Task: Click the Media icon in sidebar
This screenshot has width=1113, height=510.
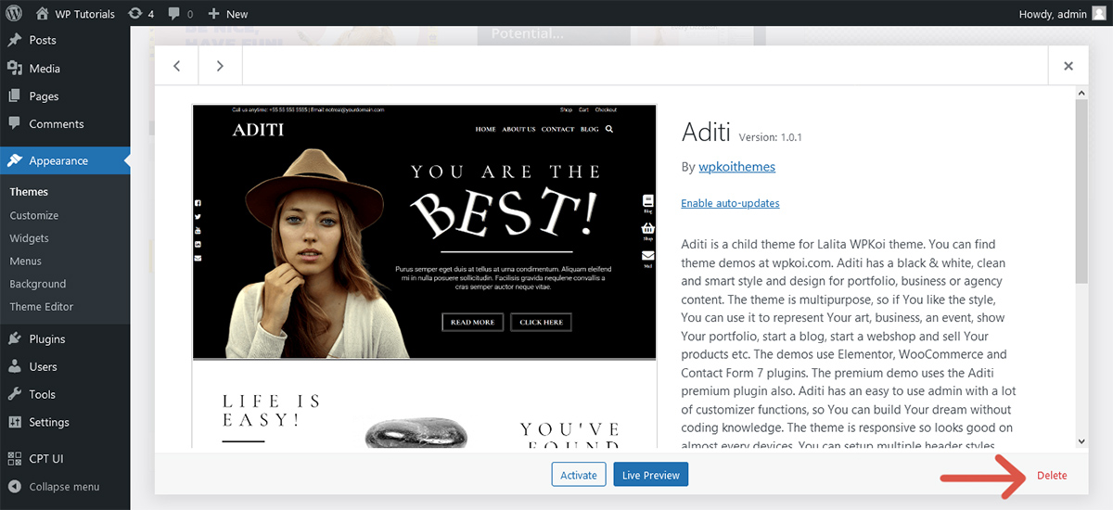Action: pyautogui.click(x=15, y=68)
